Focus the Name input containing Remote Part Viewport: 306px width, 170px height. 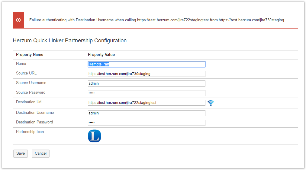147,64
